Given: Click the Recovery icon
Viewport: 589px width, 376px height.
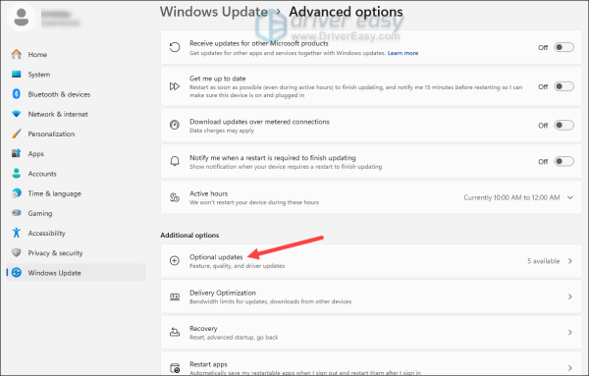Looking at the screenshot, I should click(175, 332).
